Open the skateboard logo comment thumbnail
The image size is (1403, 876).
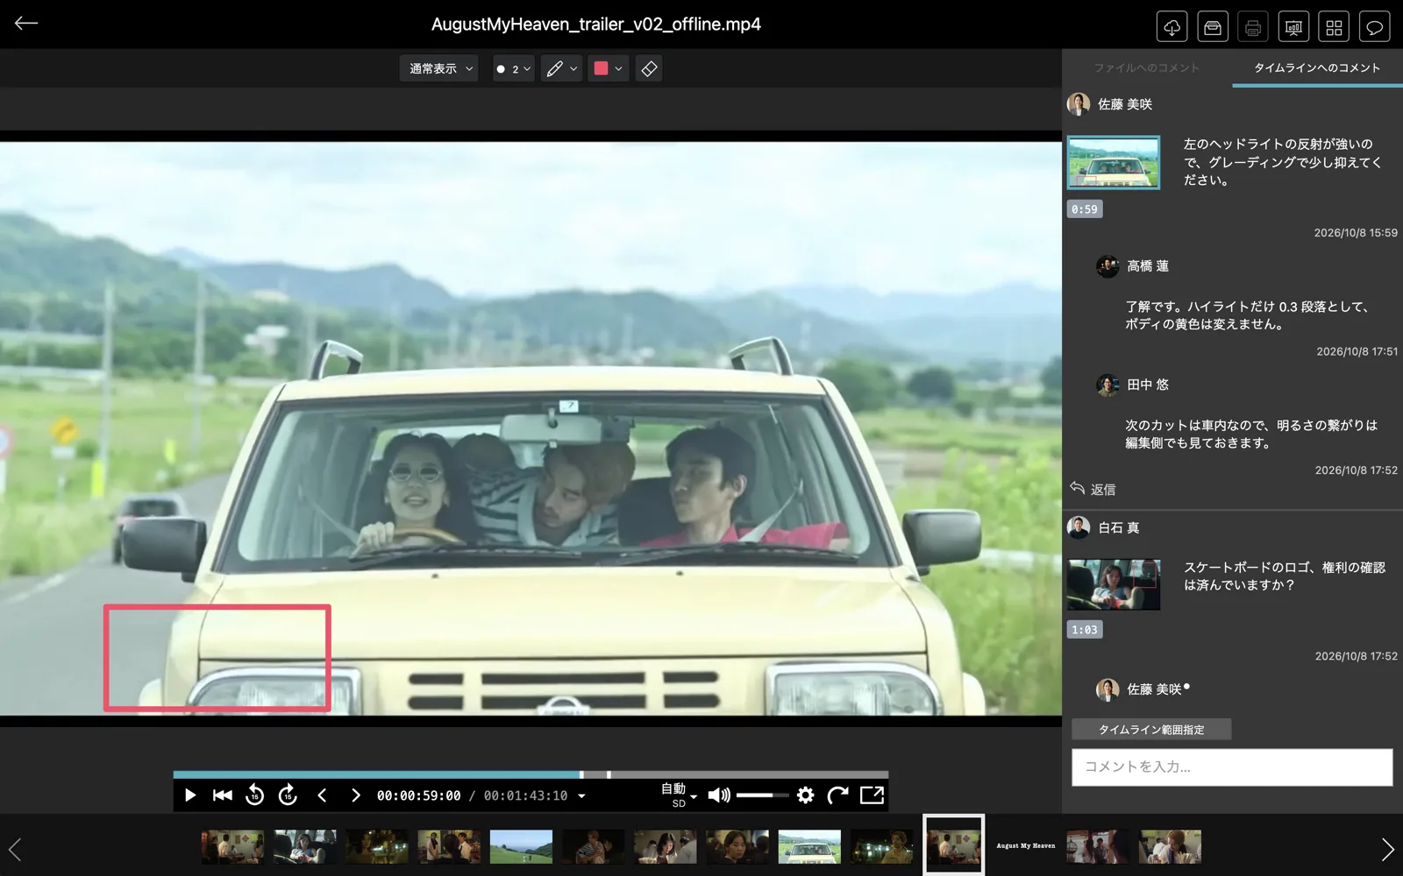[1114, 584]
